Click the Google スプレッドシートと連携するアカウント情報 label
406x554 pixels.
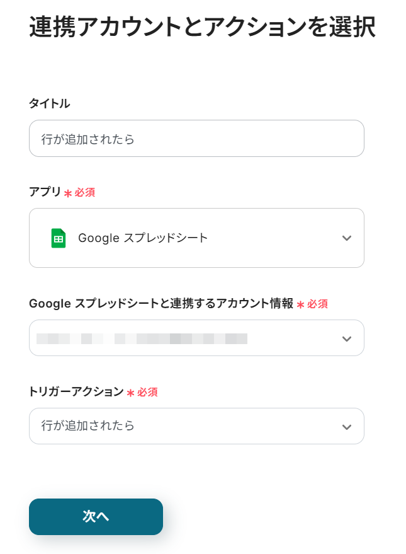tap(161, 304)
